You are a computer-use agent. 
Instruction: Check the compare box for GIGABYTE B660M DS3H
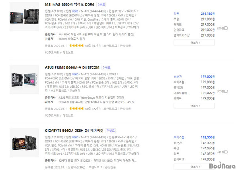pos(226,152)
